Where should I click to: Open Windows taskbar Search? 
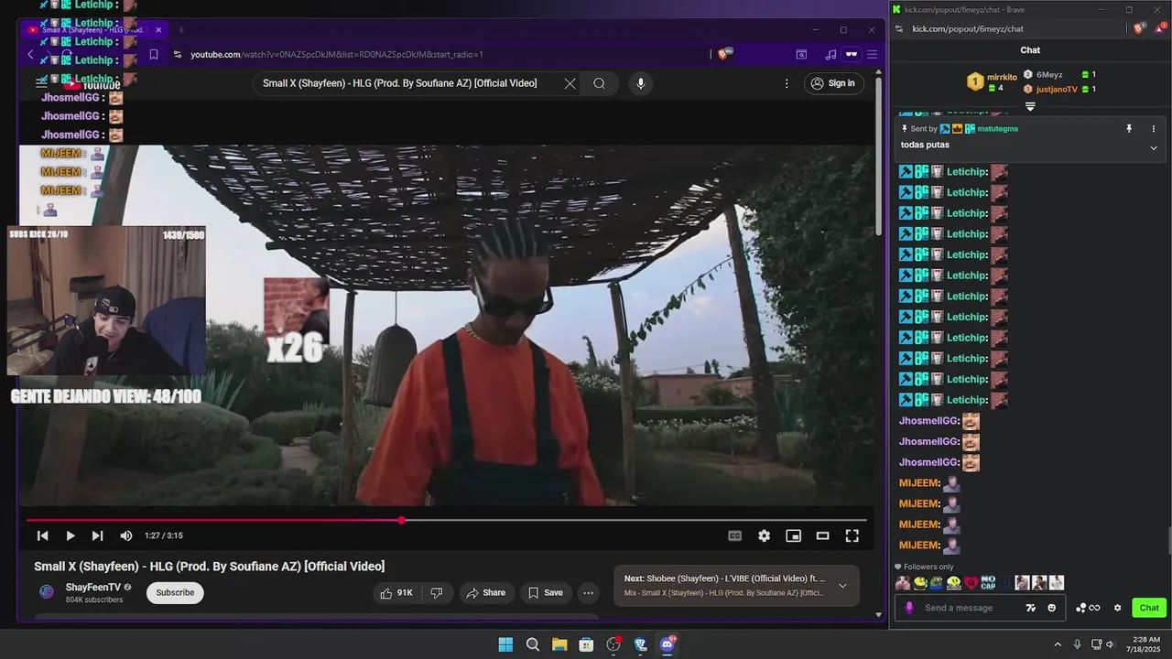pos(533,644)
